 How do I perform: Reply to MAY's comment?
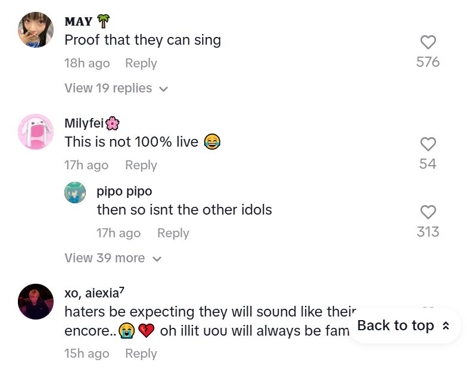point(141,63)
